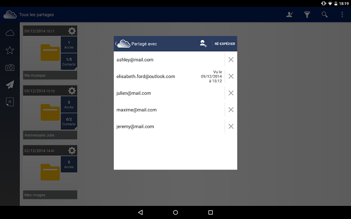Tap the vibrate mode status bar icon

coord(323,4)
